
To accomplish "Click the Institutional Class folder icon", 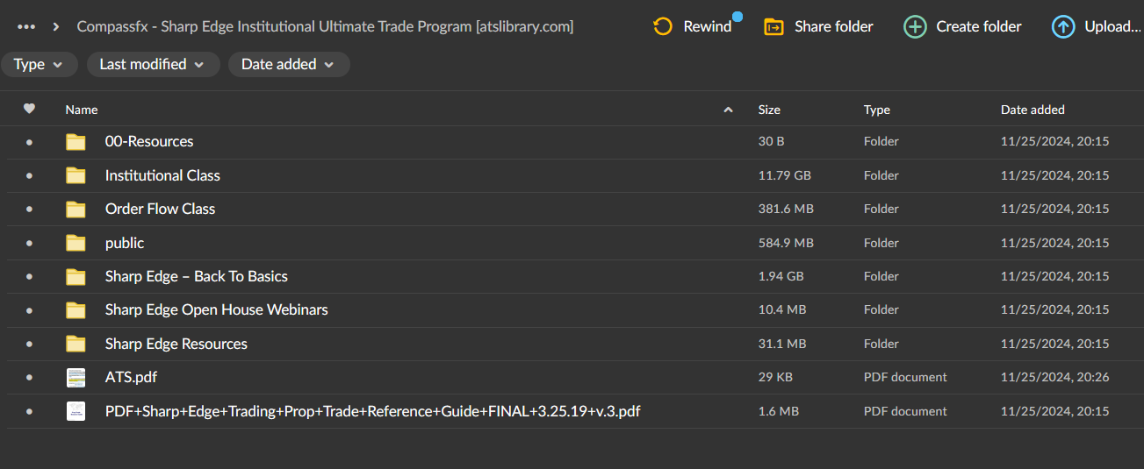I will 76,175.
